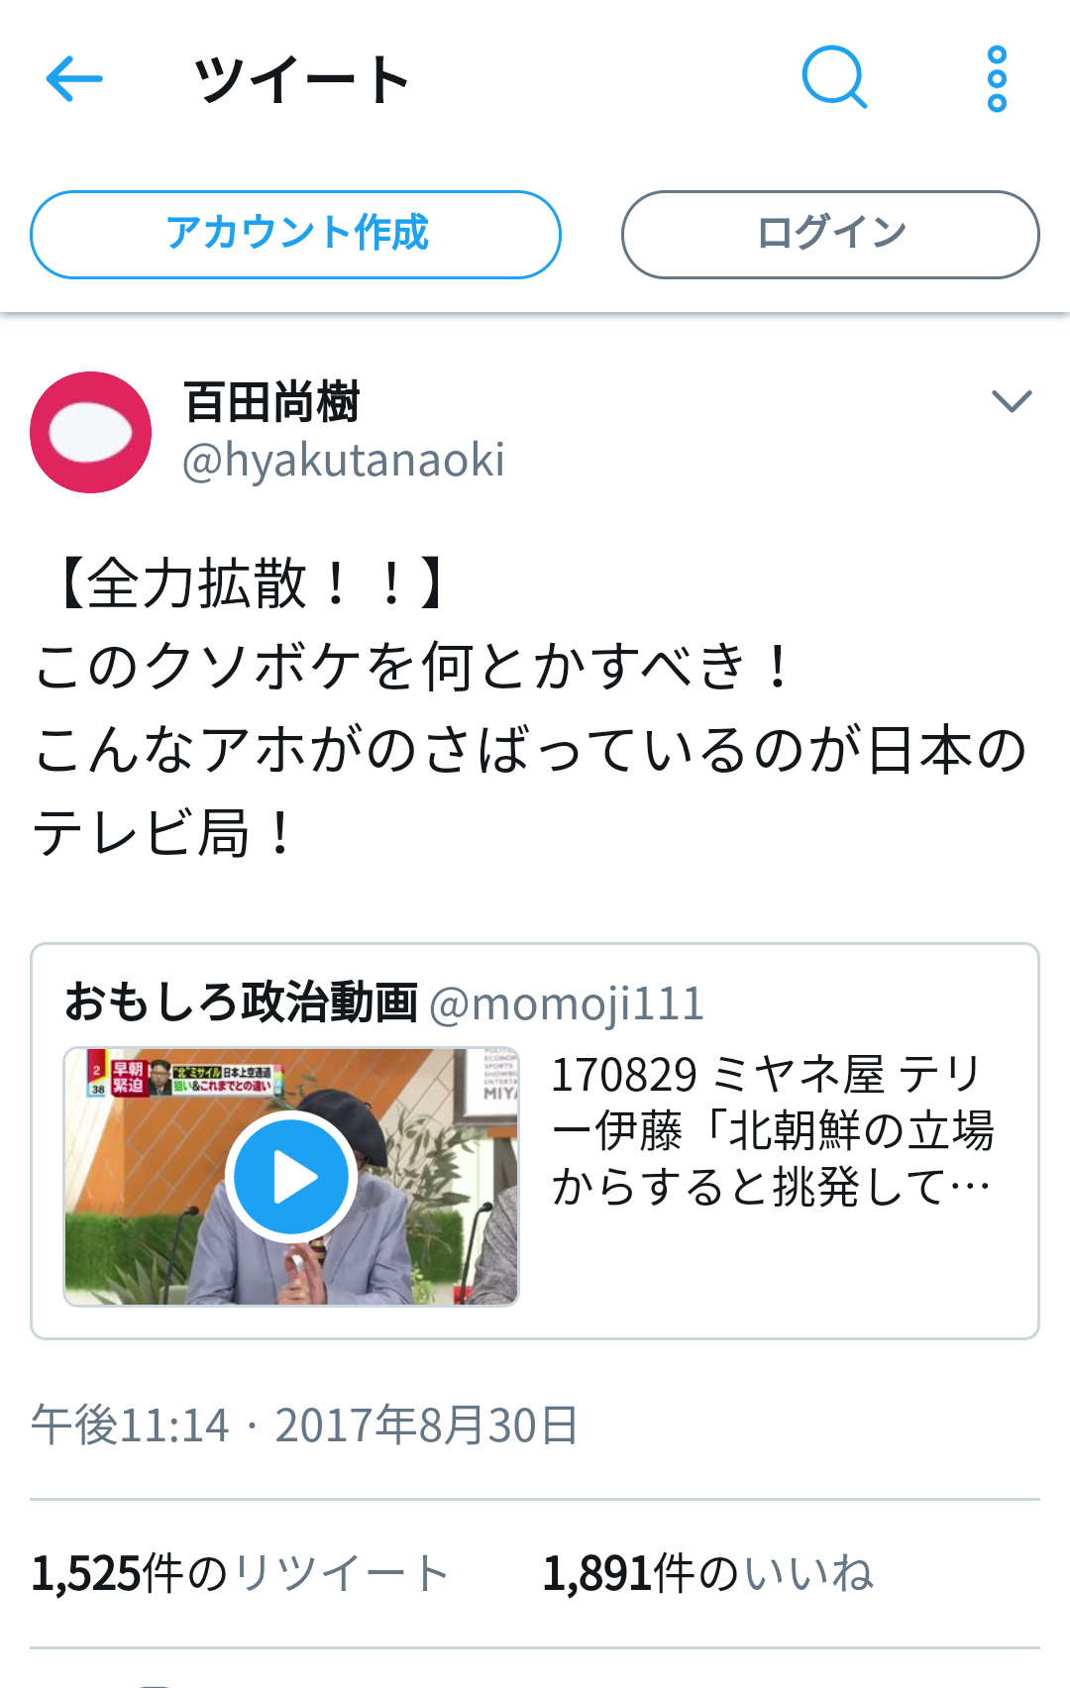The image size is (1070, 1688).
Task: Click the ツイート header title
Action: pyautogui.click(x=302, y=79)
